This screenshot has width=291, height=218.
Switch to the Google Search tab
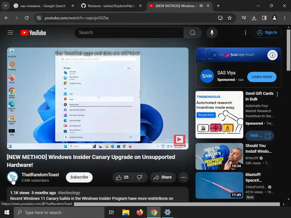click(43, 6)
